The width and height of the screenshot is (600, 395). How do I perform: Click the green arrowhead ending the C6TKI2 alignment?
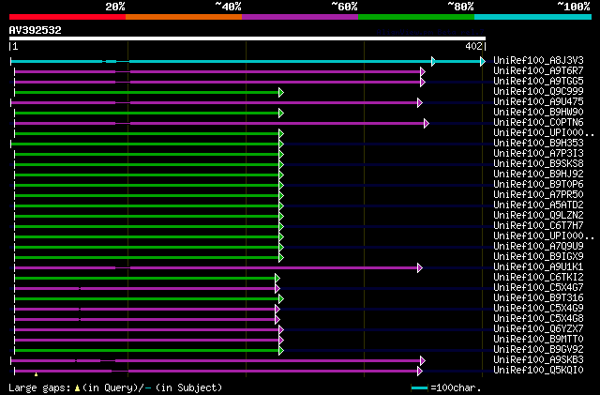pos(277,278)
